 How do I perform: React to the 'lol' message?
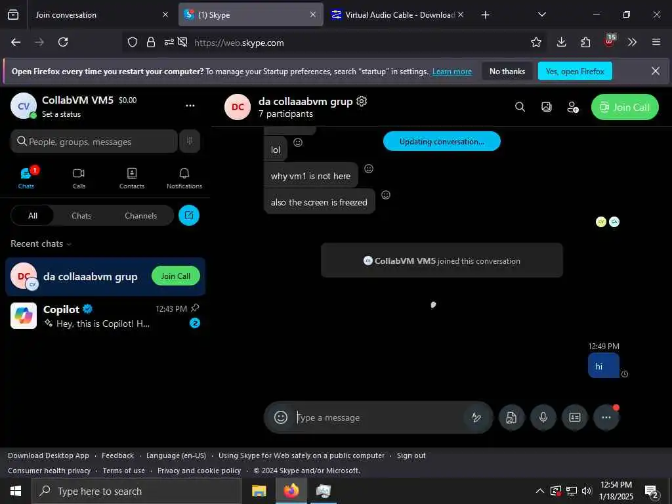point(298,142)
